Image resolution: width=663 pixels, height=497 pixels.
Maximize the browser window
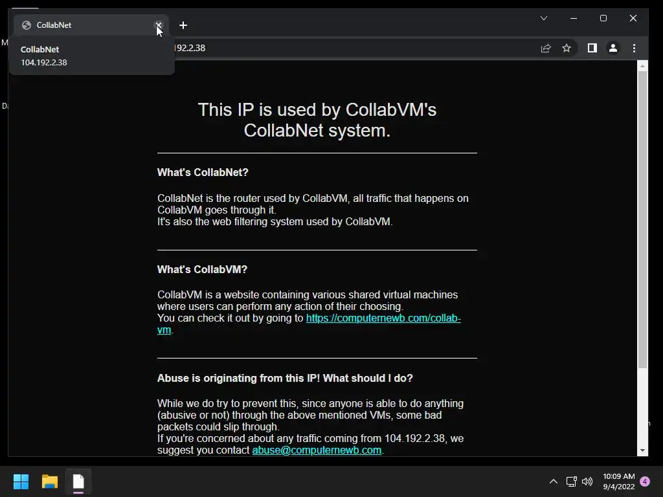click(603, 18)
